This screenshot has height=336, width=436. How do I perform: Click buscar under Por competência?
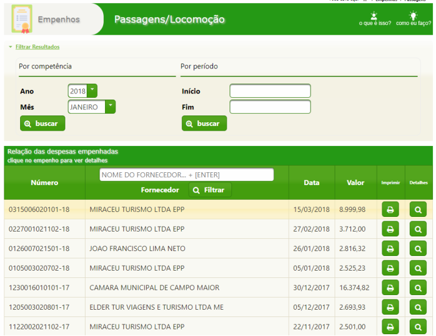[x=43, y=123]
